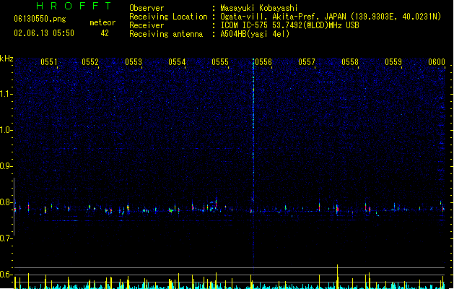The image size is (454, 289).
Task: Click the 0600 time marker
Action: (x=437, y=62)
